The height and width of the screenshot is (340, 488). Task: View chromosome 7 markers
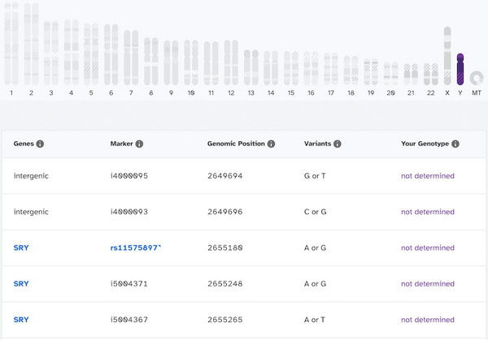point(131,58)
